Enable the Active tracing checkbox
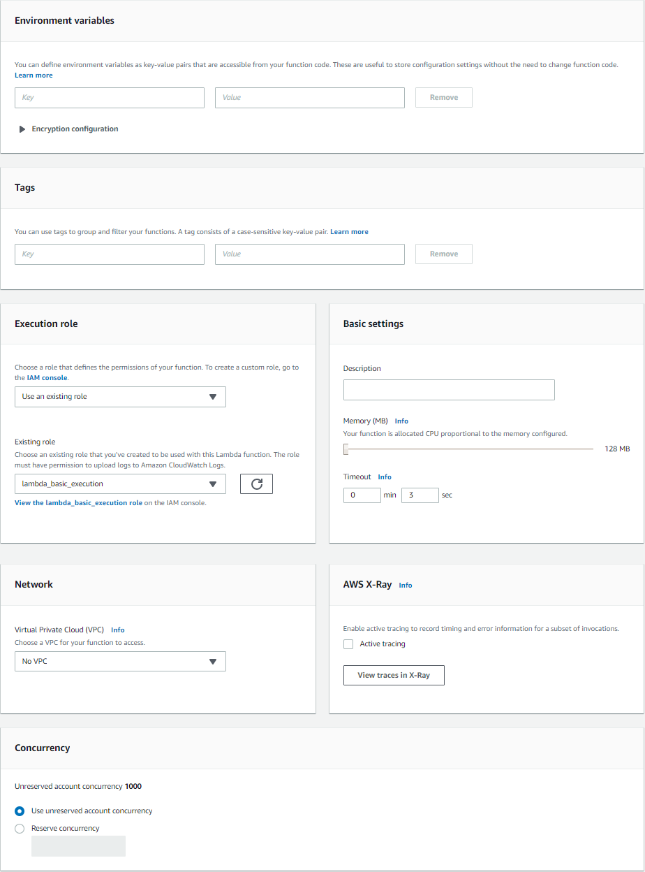This screenshot has width=645, height=872. point(348,644)
